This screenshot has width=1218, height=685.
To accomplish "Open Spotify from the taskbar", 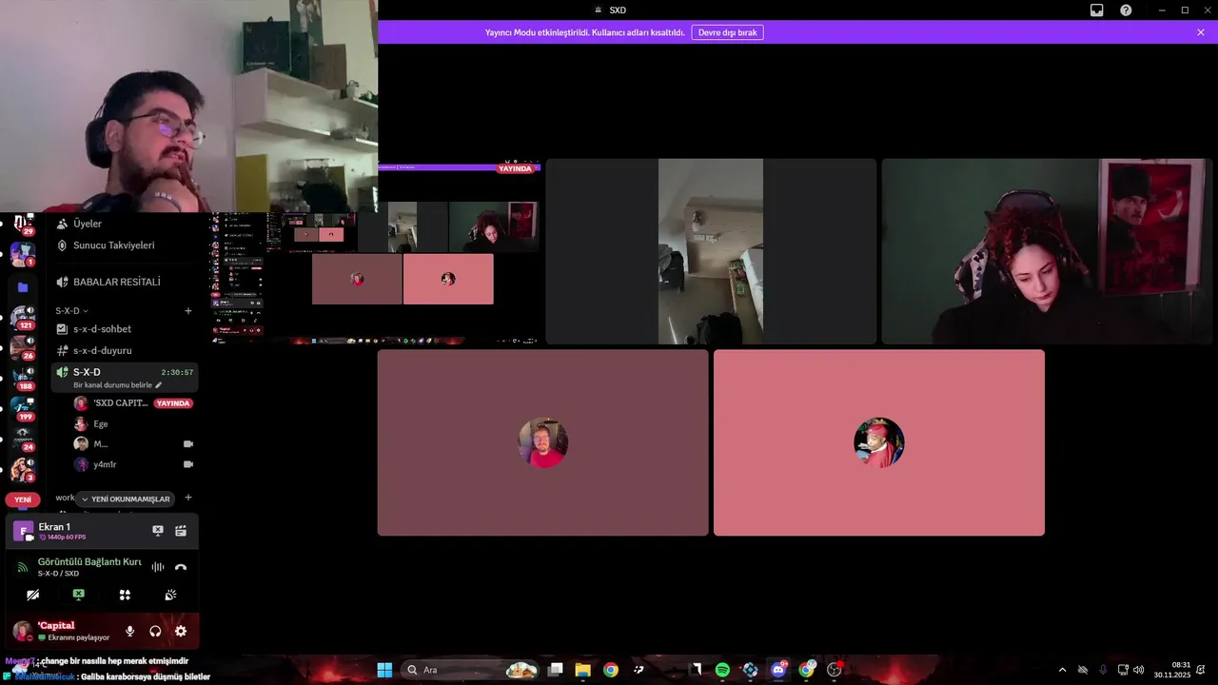I will click(x=722, y=670).
